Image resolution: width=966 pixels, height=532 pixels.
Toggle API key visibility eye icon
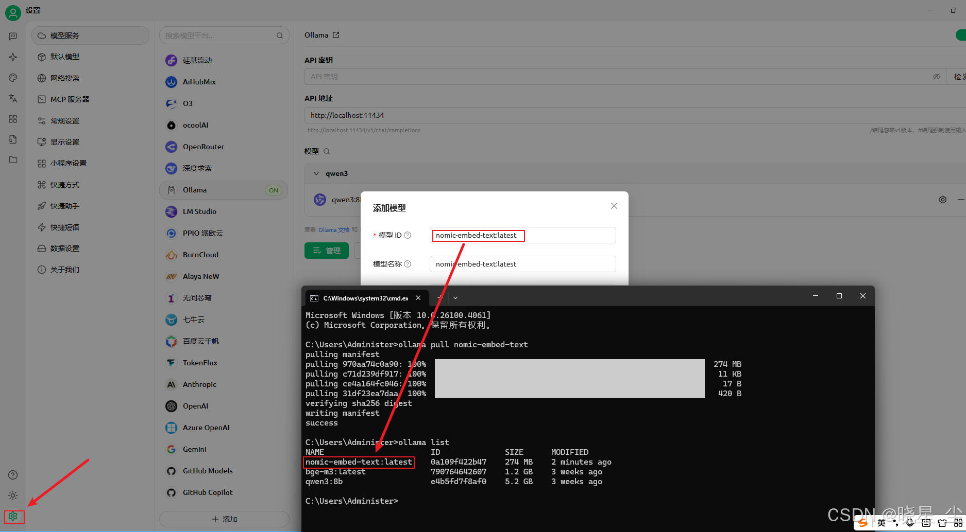(x=937, y=77)
